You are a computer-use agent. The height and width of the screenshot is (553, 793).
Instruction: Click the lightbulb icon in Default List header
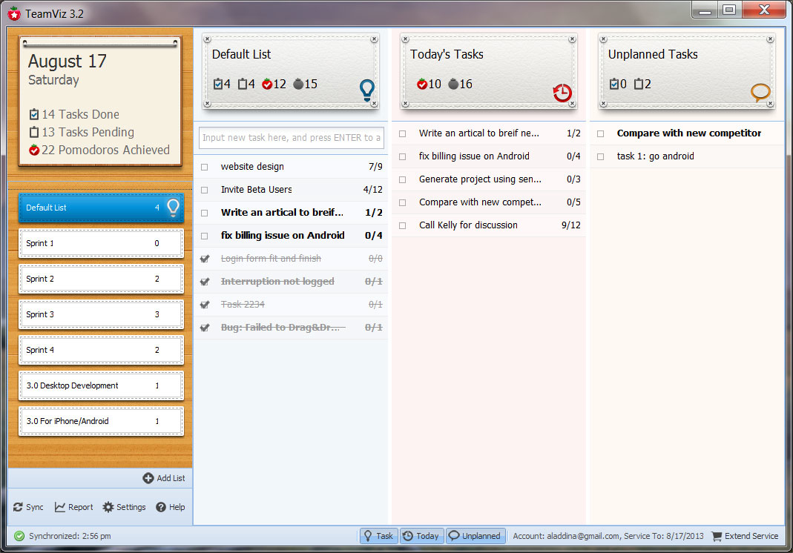pos(366,90)
